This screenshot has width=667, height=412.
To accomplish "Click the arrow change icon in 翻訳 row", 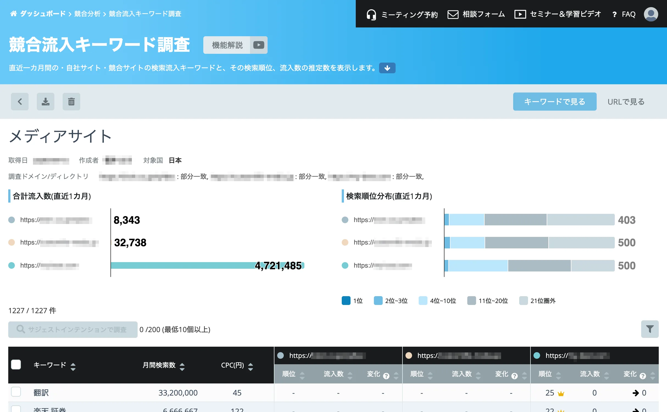I will click(x=636, y=393).
